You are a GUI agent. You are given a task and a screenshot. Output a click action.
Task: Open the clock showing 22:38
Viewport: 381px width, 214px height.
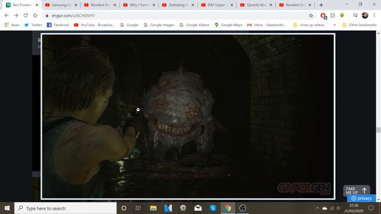click(x=354, y=208)
